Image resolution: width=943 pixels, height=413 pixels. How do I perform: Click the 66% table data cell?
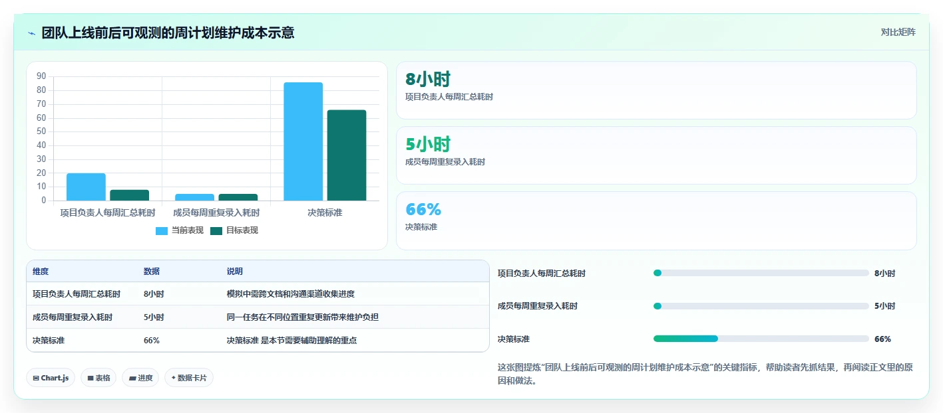click(x=152, y=340)
